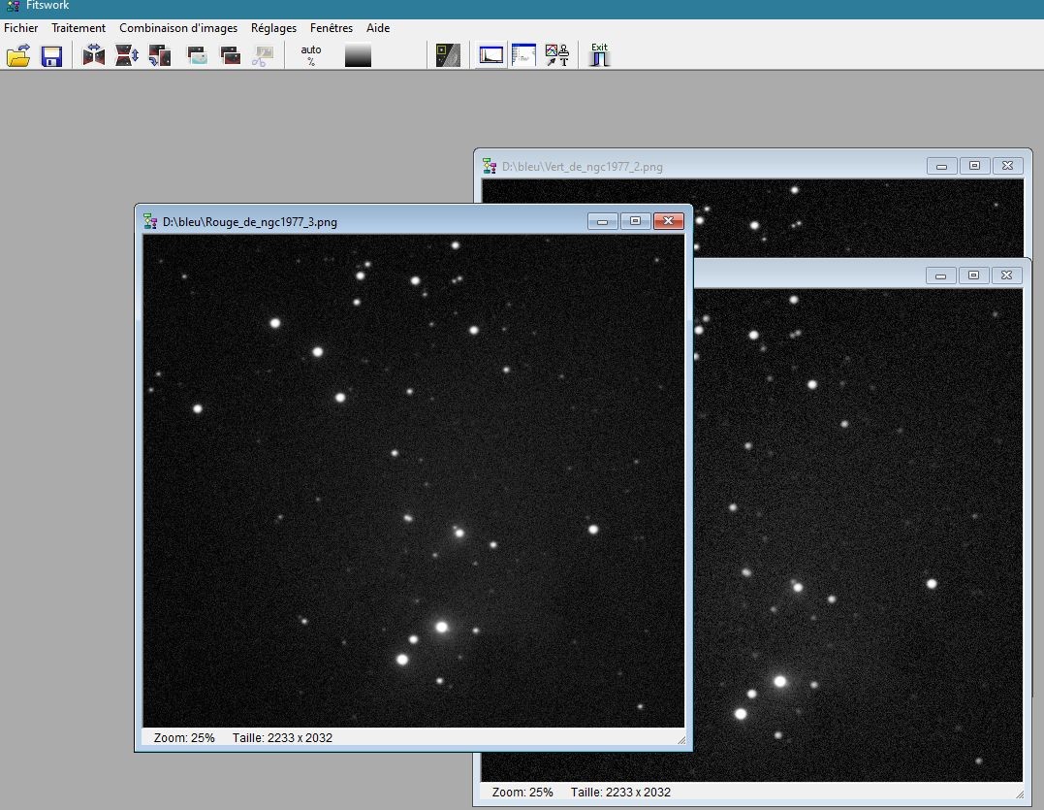Screen dimensions: 1044x810
Task: Open a file with the folder icon
Action: pos(18,55)
